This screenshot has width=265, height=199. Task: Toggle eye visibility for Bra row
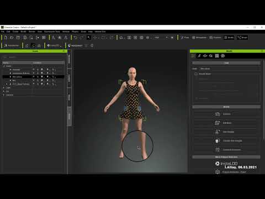34,80
